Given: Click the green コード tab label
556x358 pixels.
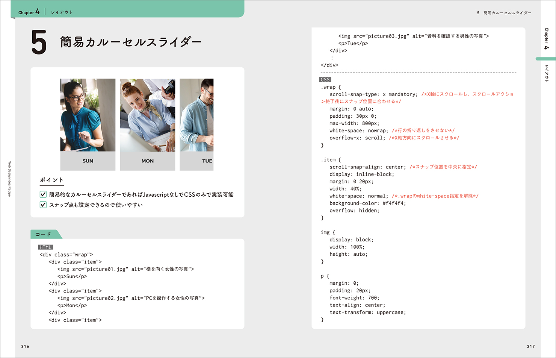Looking at the screenshot, I should point(44,234).
